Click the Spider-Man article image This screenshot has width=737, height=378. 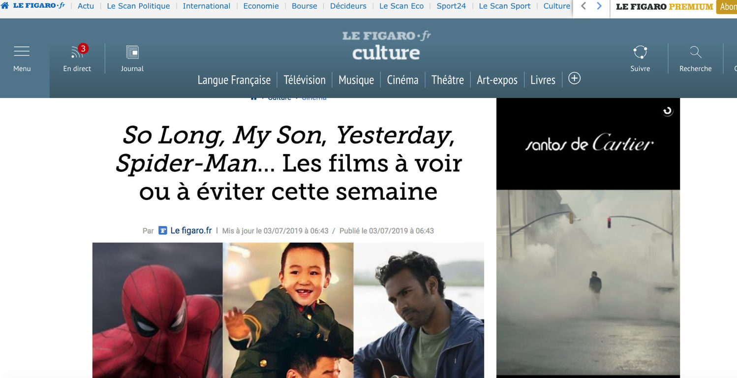click(x=157, y=310)
